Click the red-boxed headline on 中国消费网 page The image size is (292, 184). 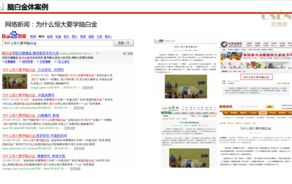pyautogui.click(x=257, y=77)
